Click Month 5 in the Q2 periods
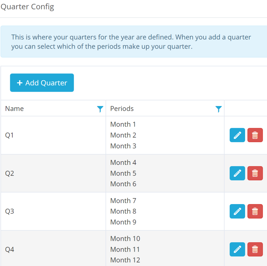Image resolution: width=267 pixels, height=266 pixels. pyautogui.click(x=123, y=173)
